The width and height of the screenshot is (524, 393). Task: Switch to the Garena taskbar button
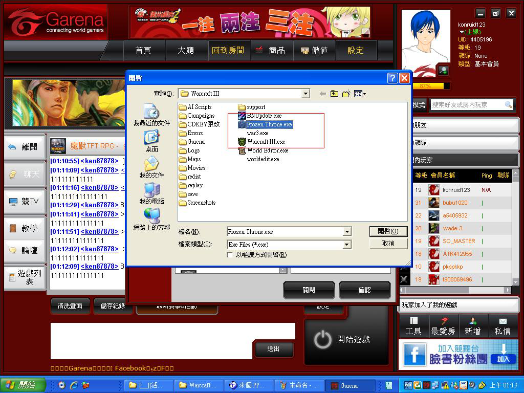(351, 386)
